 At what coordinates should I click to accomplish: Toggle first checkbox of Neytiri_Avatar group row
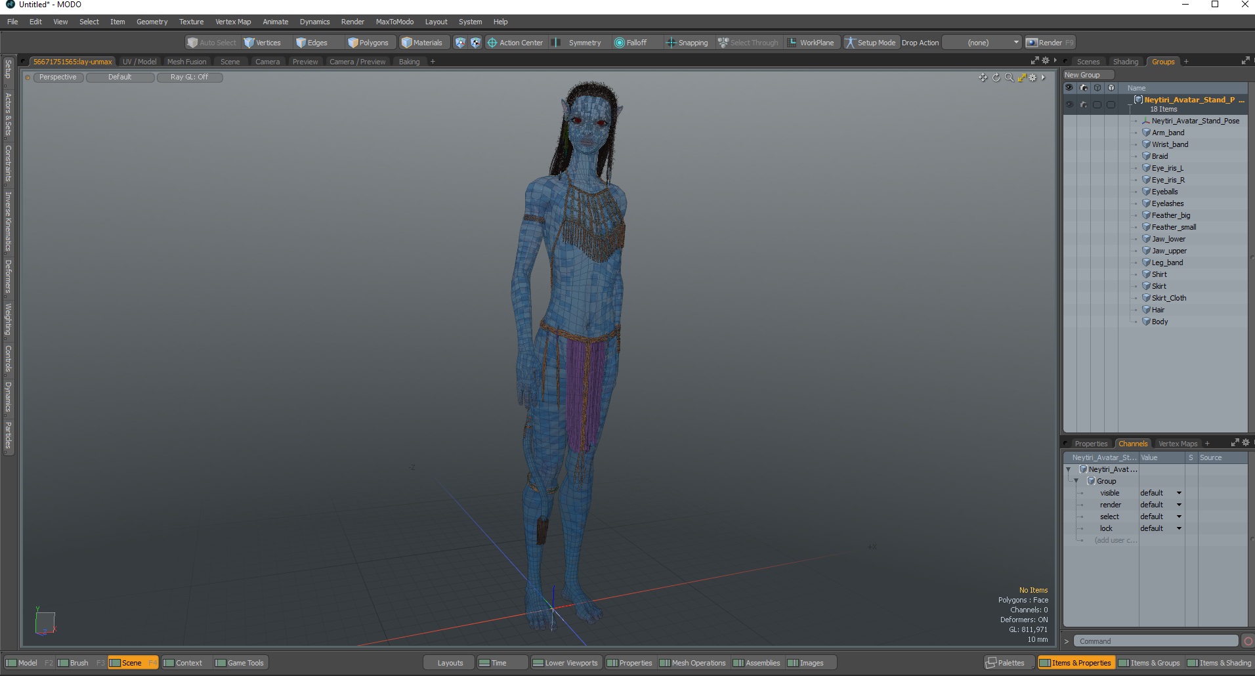click(1097, 104)
